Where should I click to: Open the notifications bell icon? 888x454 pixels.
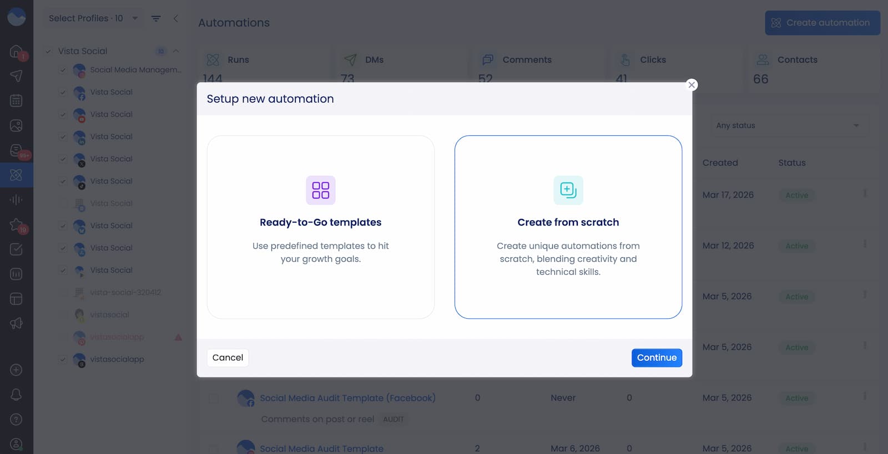point(16,395)
